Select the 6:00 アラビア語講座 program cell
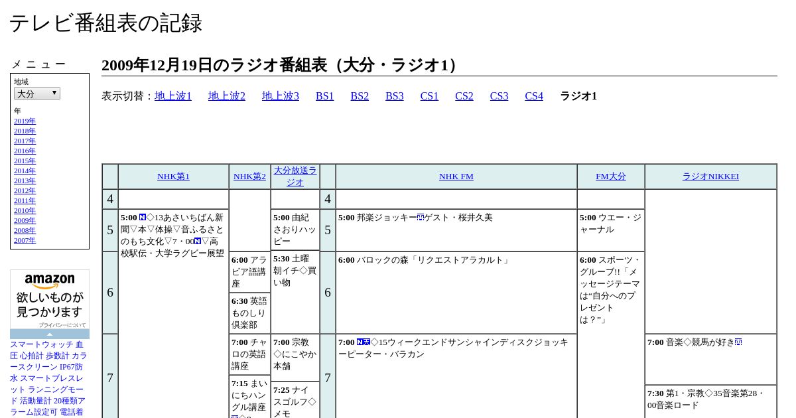796x418 pixels. 249,272
